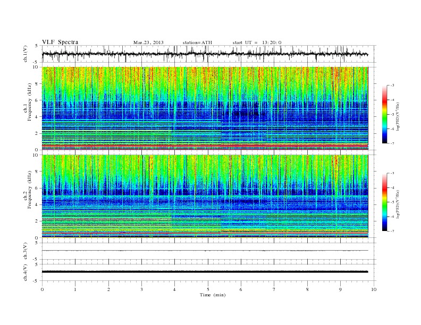This screenshot has width=421, height=325.
Task: Click the 'ch.4(V)' axis label
Action: (25, 272)
